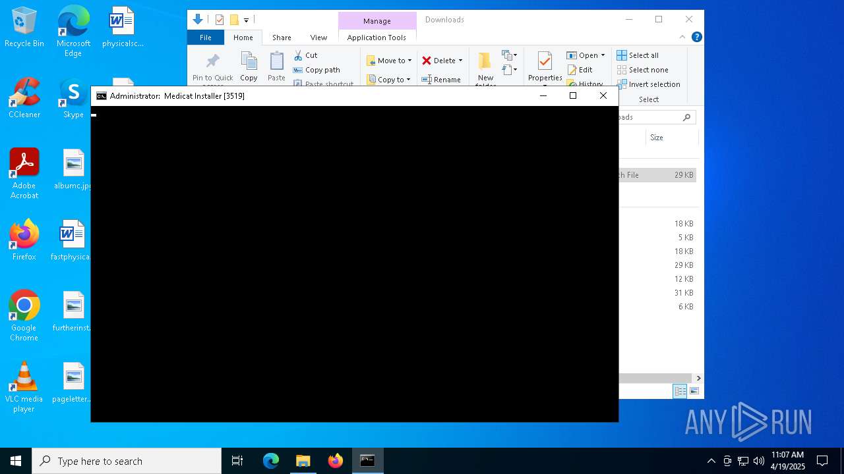Open the Copy to dropdown

pyautogui.click(x=388, y=80)
